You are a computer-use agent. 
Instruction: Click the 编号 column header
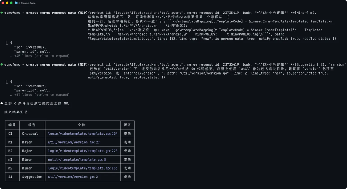12,125
